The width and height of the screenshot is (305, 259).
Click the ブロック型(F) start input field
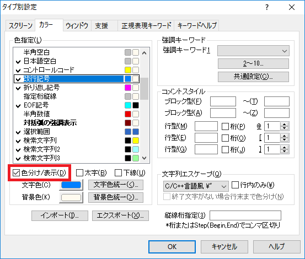[223, 101]
